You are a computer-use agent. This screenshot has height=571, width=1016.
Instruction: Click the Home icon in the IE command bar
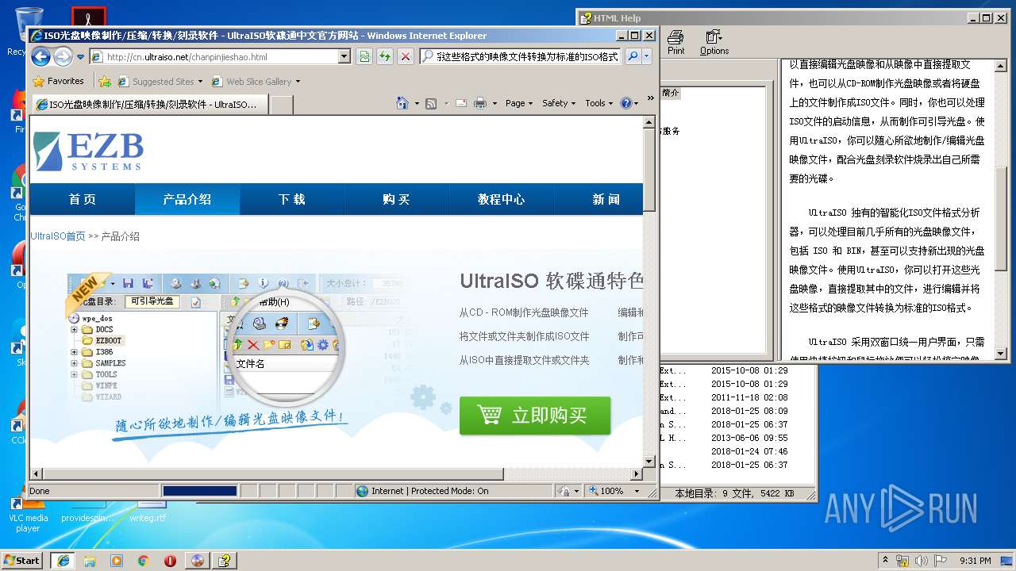[x=402, y=103]
